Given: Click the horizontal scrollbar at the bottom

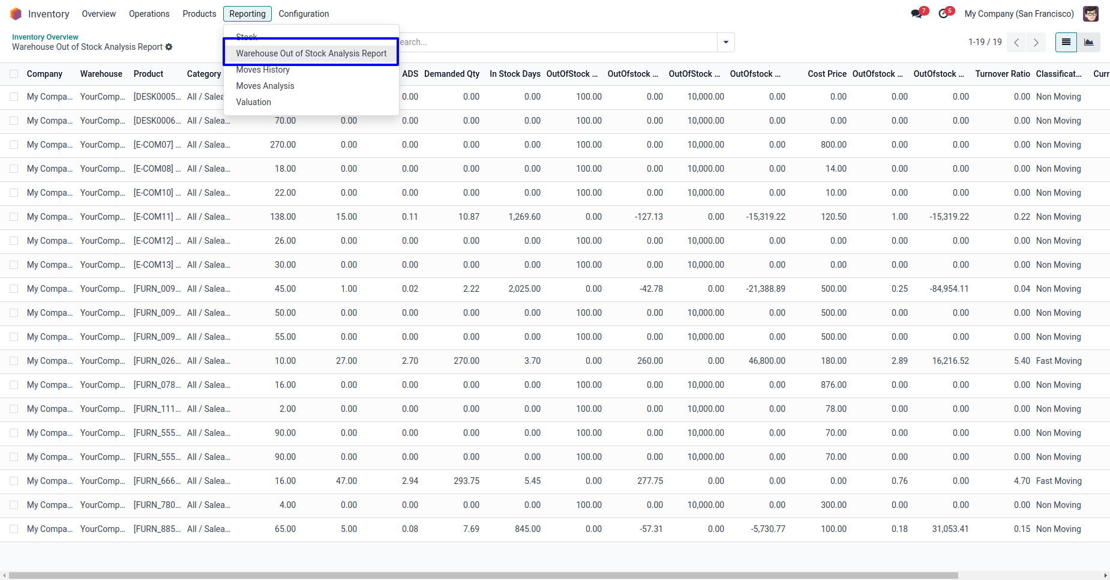Looking at the screenshot, I should tap(480, 575).
